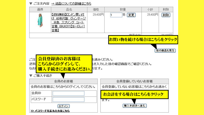The height and width of the screenshot is (115, 204).
Task: Click the 他の商品も見る button
Action: coord(165,51)
